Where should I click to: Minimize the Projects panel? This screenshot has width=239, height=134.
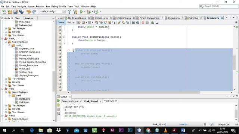click(53, 18)
